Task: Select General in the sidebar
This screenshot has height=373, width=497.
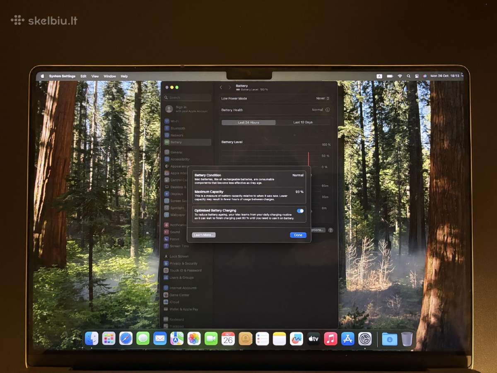Action: click(187, 152)
